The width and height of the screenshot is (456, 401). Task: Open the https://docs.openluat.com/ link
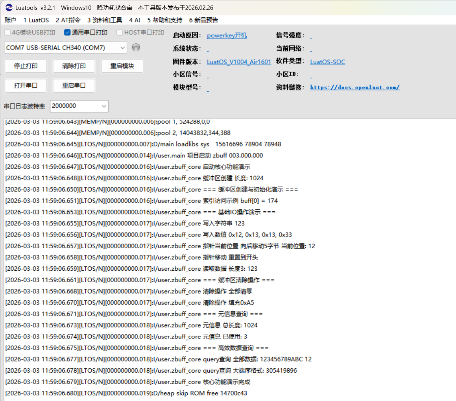pos(355,87)
